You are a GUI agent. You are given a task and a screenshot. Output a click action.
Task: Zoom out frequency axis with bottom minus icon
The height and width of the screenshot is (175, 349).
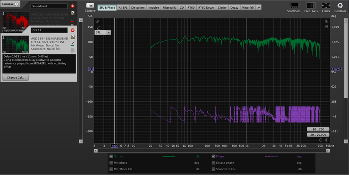pyautogui.click(x=321, y=140)
